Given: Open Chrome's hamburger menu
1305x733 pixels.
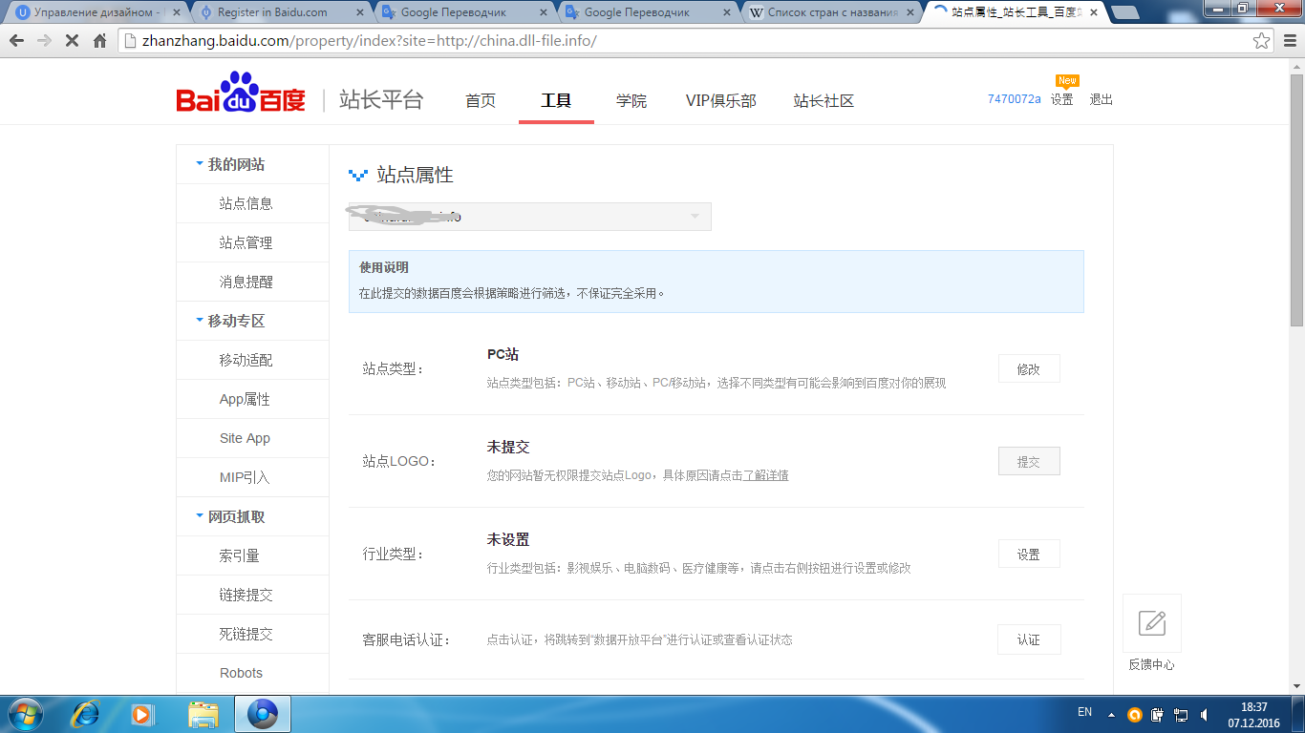Looking at the screenshot, I should 1289,41.
